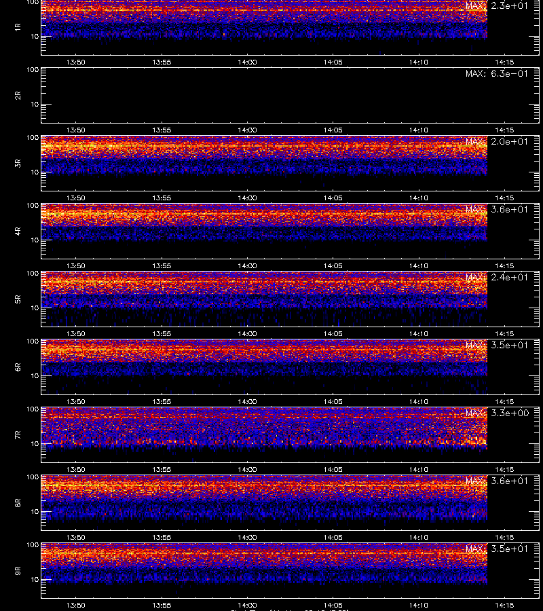Select the MAX: 6.3e-01 value in 2R
This screenshot has height=611, width=543.
(497, 73)
